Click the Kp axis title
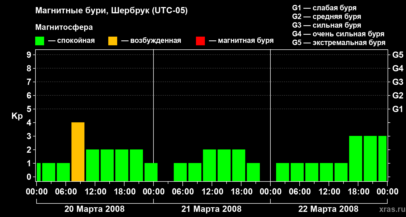The height and width of the screenshot is (217, 406). 17,116
